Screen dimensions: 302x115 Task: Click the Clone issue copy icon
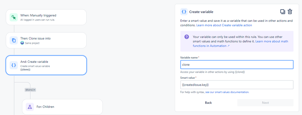click(14, 40)
